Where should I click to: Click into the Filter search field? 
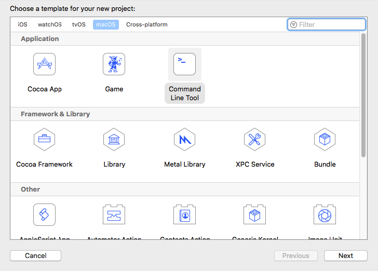[330, 24]
